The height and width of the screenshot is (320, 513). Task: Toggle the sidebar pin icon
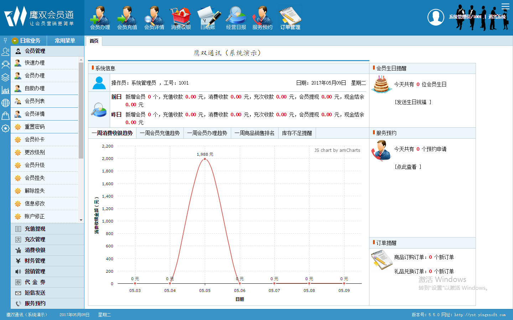[5, 41]
